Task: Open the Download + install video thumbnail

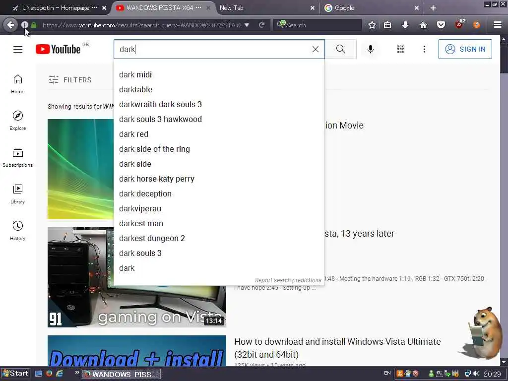Action: coord(137,351)
